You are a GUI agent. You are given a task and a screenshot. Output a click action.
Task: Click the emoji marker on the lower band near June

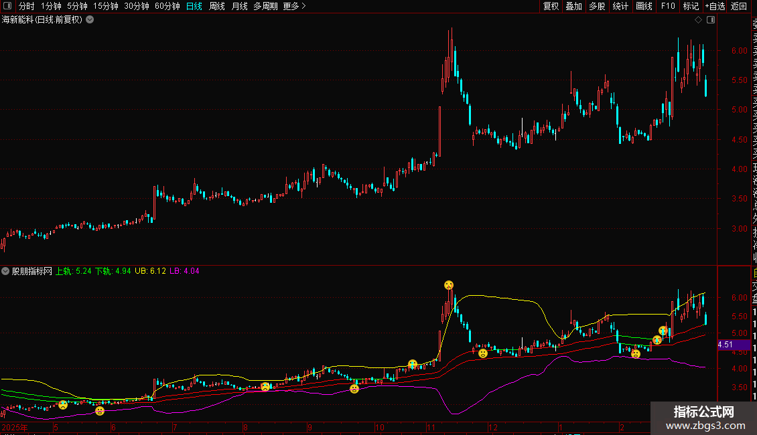[99, 411]
